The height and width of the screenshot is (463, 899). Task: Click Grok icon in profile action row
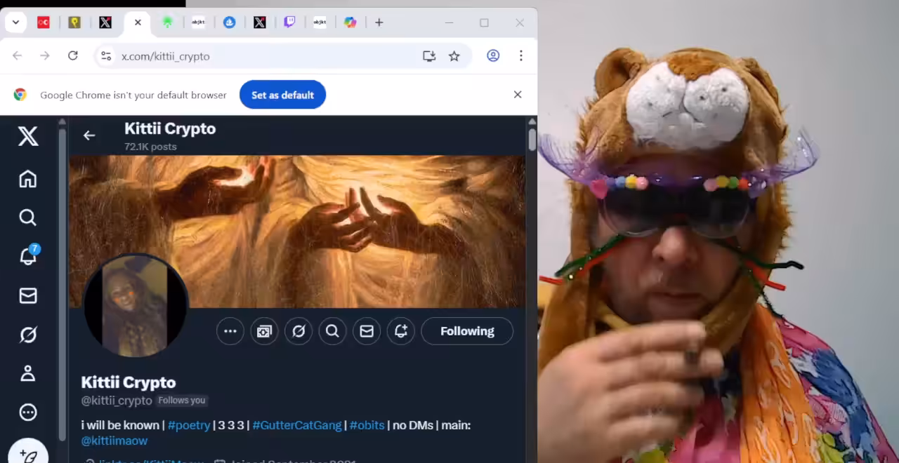click(x=298, y=331)
